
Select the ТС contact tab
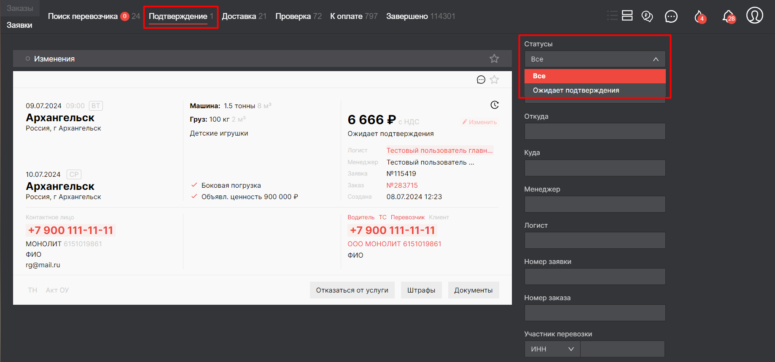click(x=382, y=217)
